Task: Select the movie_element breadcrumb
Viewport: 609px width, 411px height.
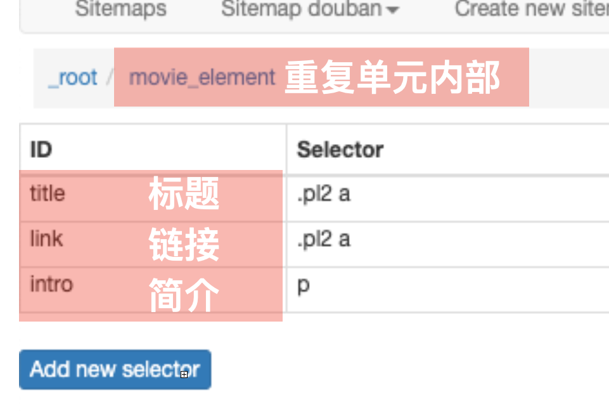Action: [202, 77]
